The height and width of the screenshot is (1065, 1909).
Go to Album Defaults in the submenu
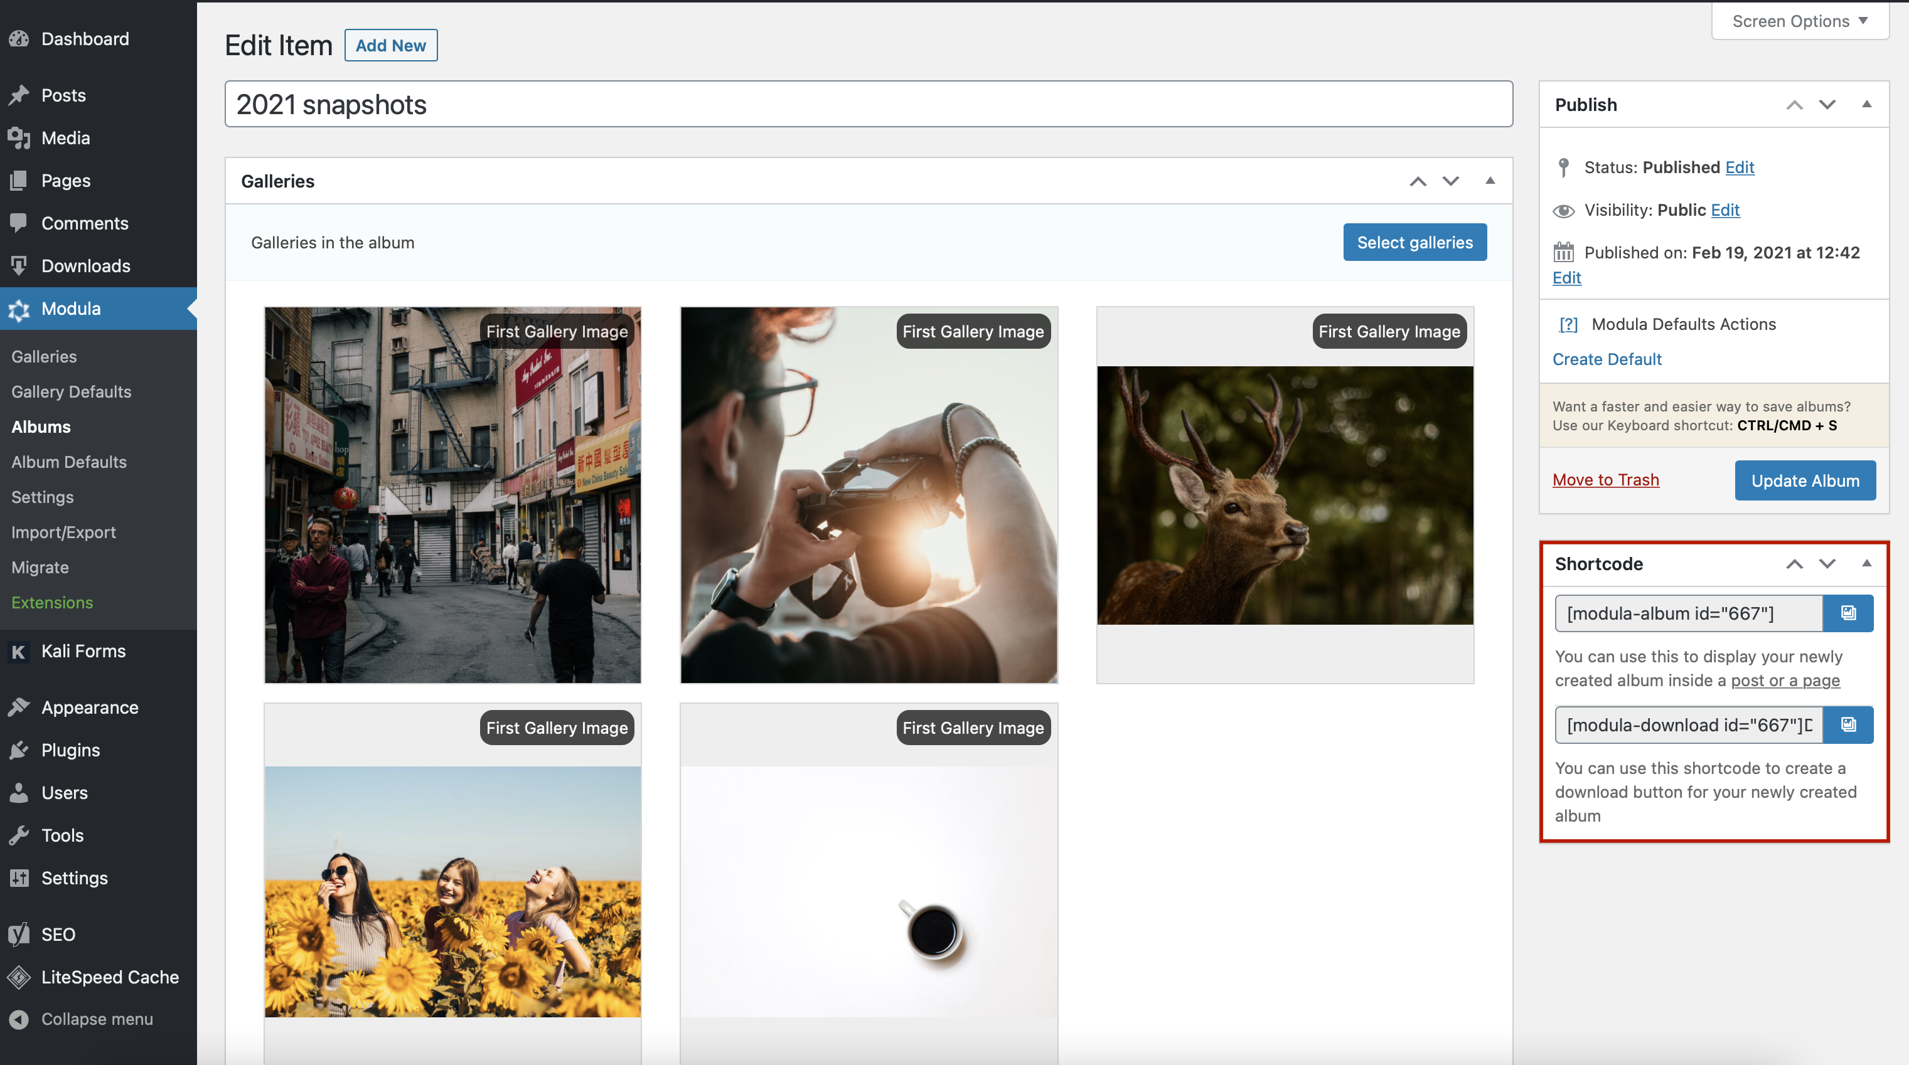[69, 462]
